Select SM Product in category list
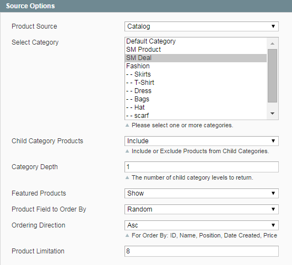Screen dimensions: 292x265 tap(196, 50)
